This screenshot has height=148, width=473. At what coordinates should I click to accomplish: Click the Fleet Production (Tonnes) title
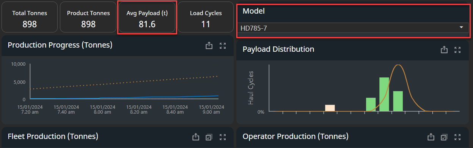[x=53, y=136]
